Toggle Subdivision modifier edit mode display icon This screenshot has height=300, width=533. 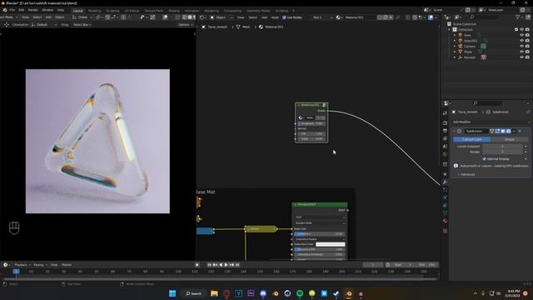(x=497, y=131)
